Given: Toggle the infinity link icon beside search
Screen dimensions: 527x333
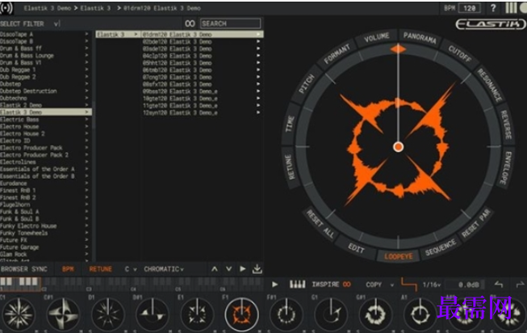Looking at the screenshot, I should pyautogui.click(x=190, y=23).
